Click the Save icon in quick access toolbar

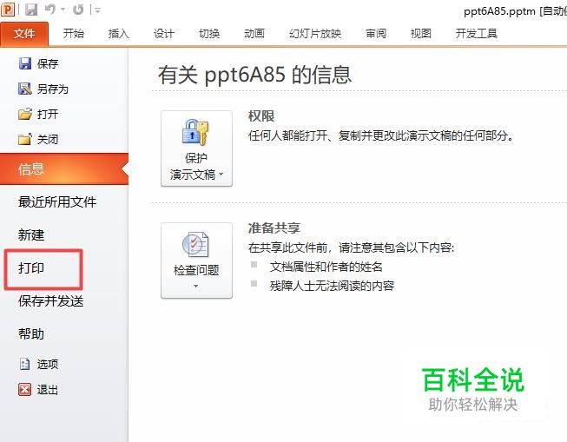tap(31, 10)
